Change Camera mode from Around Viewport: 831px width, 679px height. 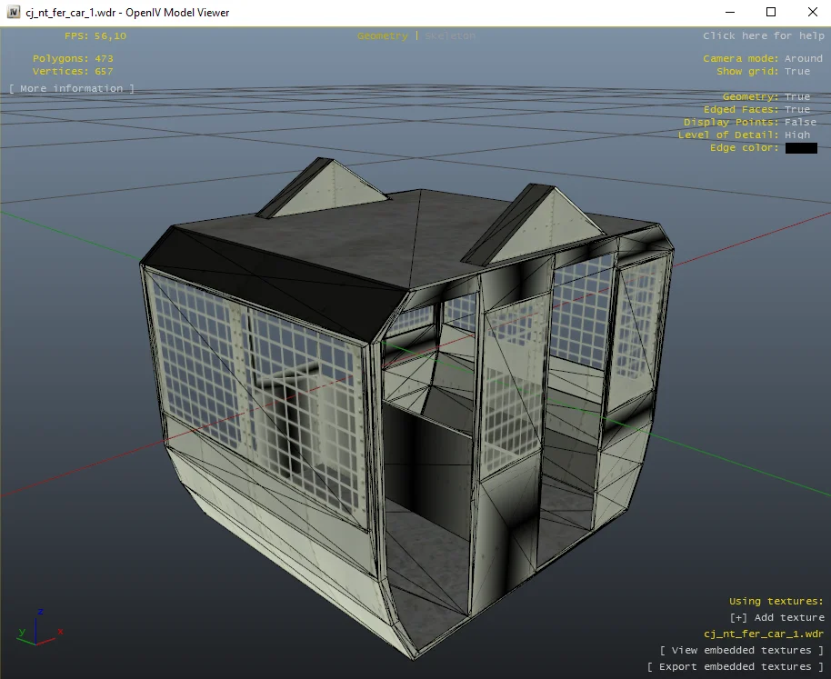click(803, 58)
